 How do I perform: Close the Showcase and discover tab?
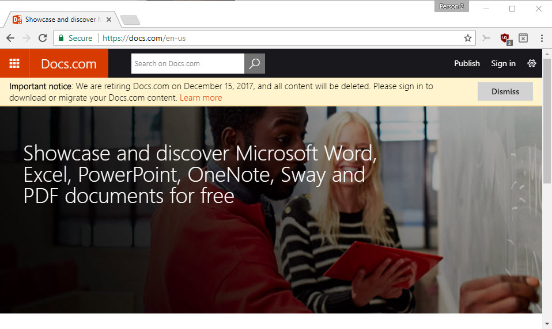click(x=109, y=20)
